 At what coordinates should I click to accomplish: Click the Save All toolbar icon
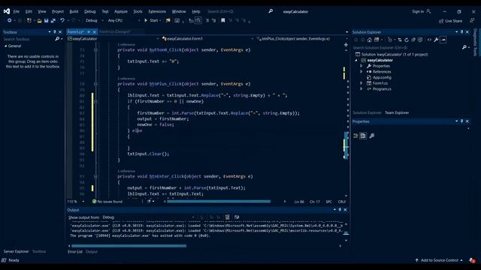tap(53, 20)
